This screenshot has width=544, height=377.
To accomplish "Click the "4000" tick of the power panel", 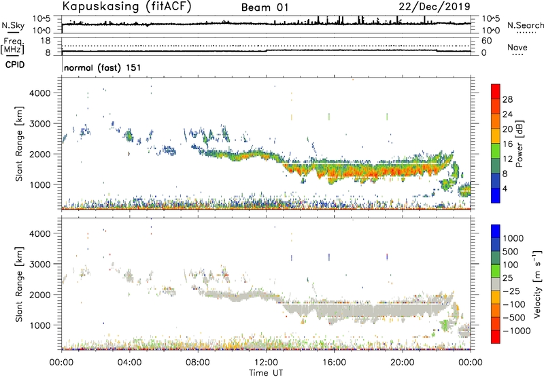I will click(40, 93).
